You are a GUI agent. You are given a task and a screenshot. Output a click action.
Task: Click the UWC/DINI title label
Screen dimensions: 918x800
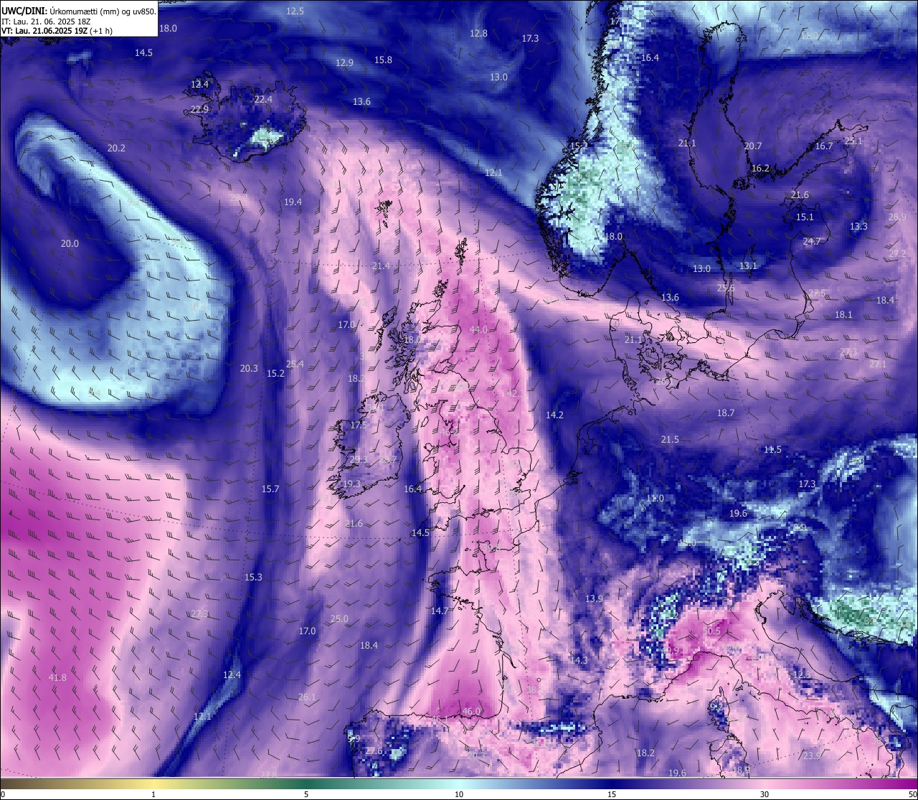click(x=24, y=11)
